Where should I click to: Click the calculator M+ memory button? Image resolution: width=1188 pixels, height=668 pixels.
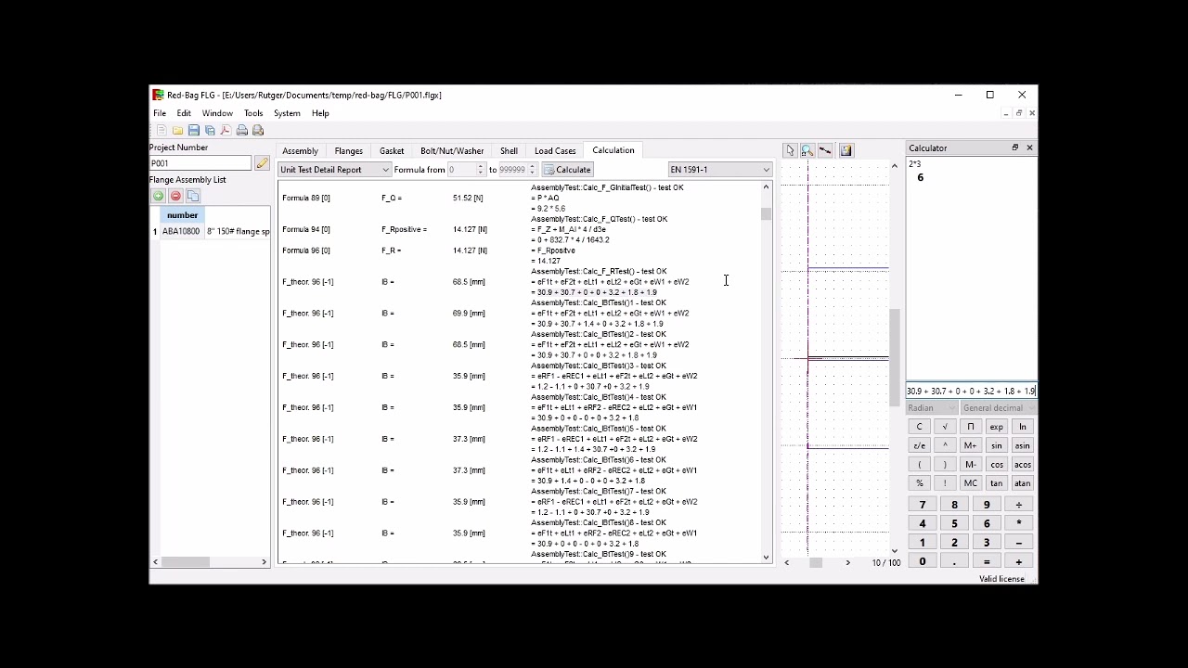[x=970, y=445]
